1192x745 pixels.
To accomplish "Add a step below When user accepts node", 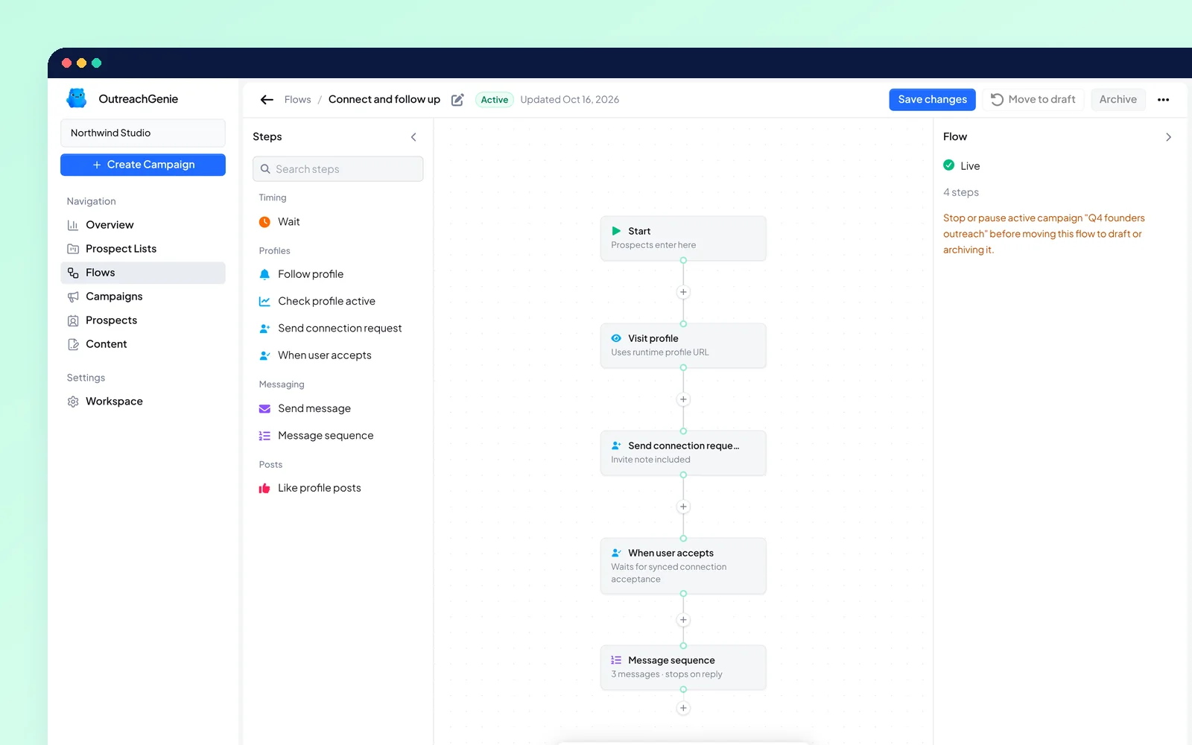I will pos(683,620).
